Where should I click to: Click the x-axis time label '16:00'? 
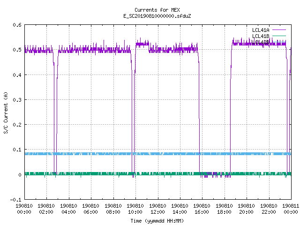coord(202,212)
